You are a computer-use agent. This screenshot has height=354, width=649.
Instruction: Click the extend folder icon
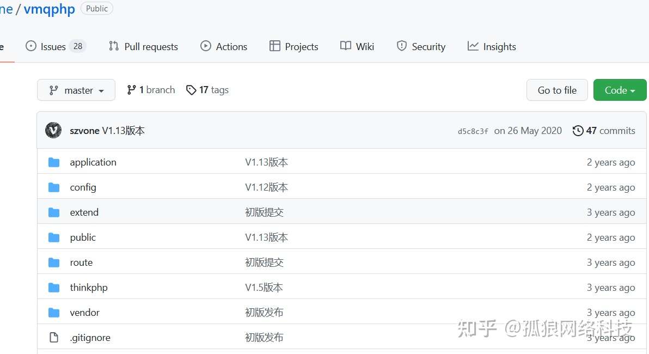(x=54, y=212)
